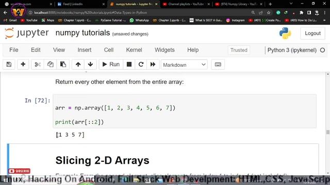
Task: Open the WhatsApp bookmark
Action: [x=139, y=21]
